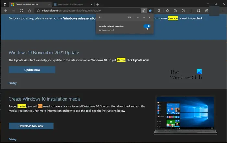Close the find on page bar
227x143 pixels.
(149, 18)
